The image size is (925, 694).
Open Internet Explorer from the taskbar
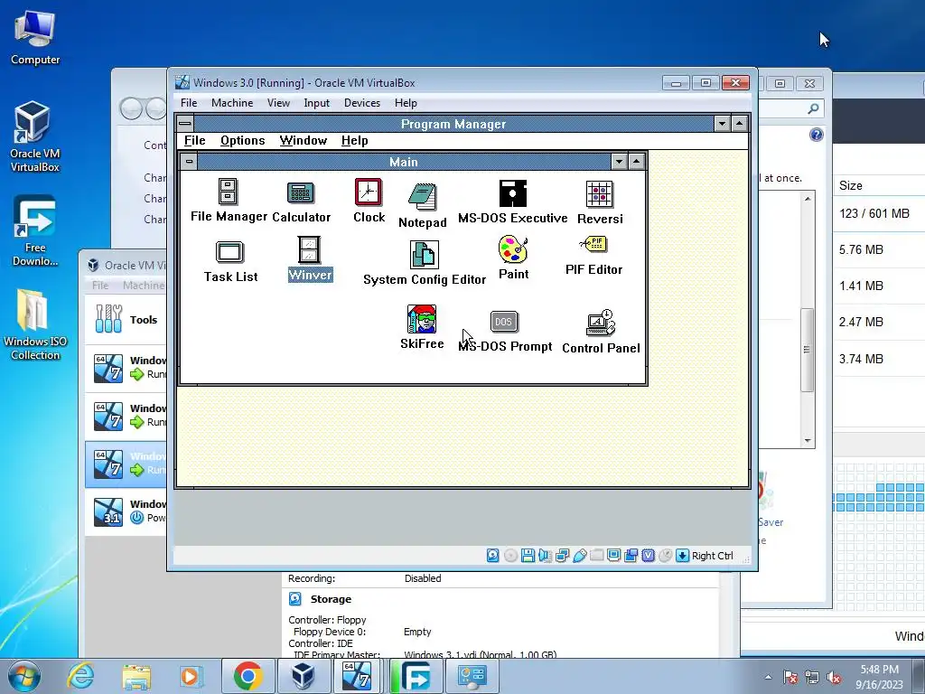[80, 676]
